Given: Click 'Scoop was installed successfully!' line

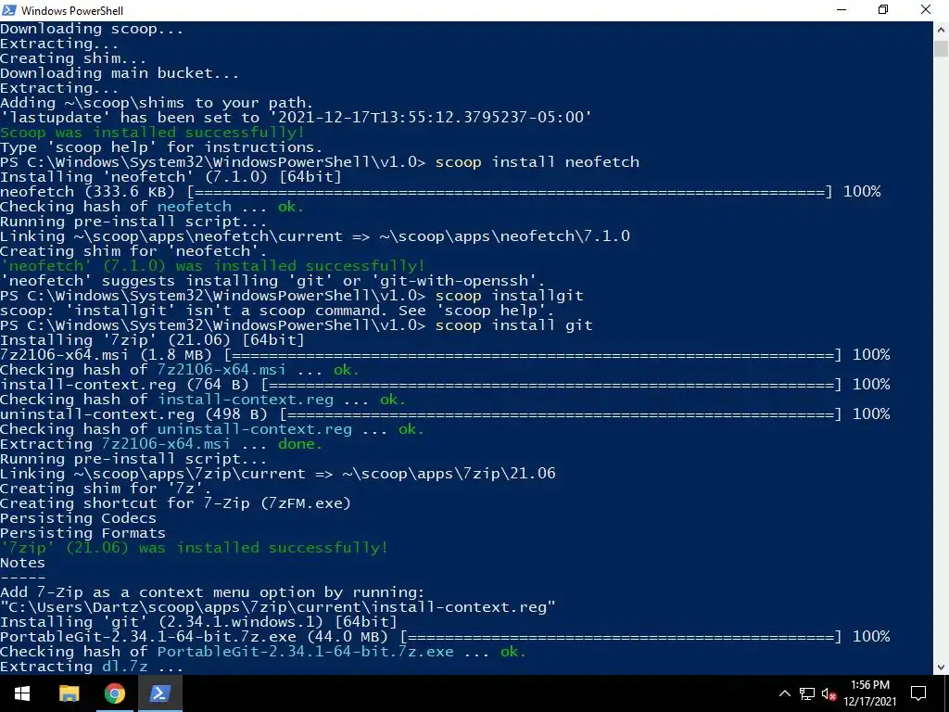Looking at the screenshot, I should coord(152,133).
